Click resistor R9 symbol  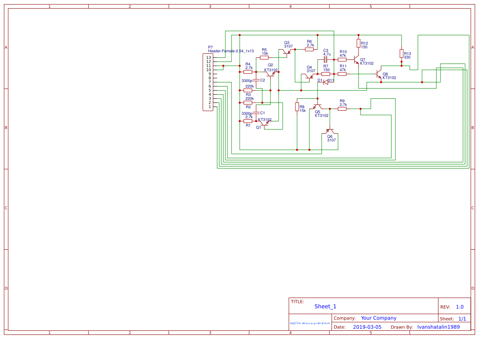click(342, 109)
